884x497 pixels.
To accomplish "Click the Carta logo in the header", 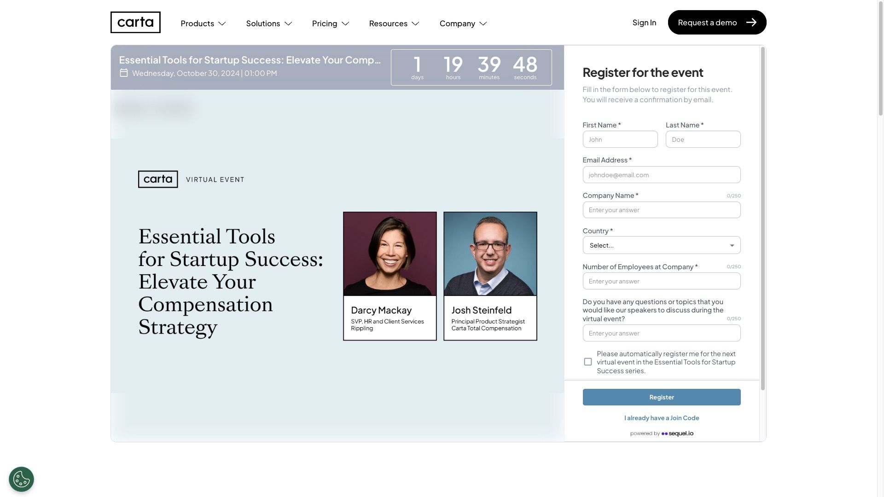I will point(135,22).
